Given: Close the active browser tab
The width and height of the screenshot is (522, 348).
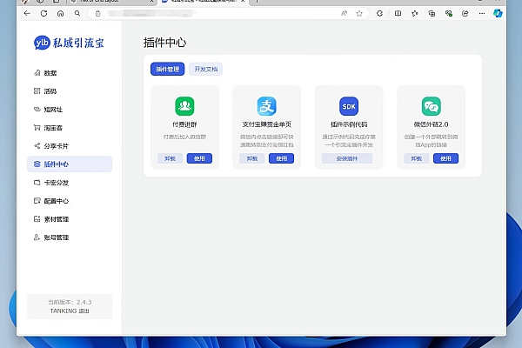Looking at the screenshot, I should (x=243, y=2).
